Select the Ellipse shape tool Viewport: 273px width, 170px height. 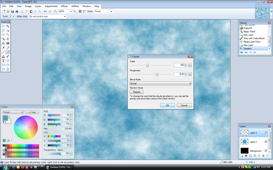click(3, 69)
